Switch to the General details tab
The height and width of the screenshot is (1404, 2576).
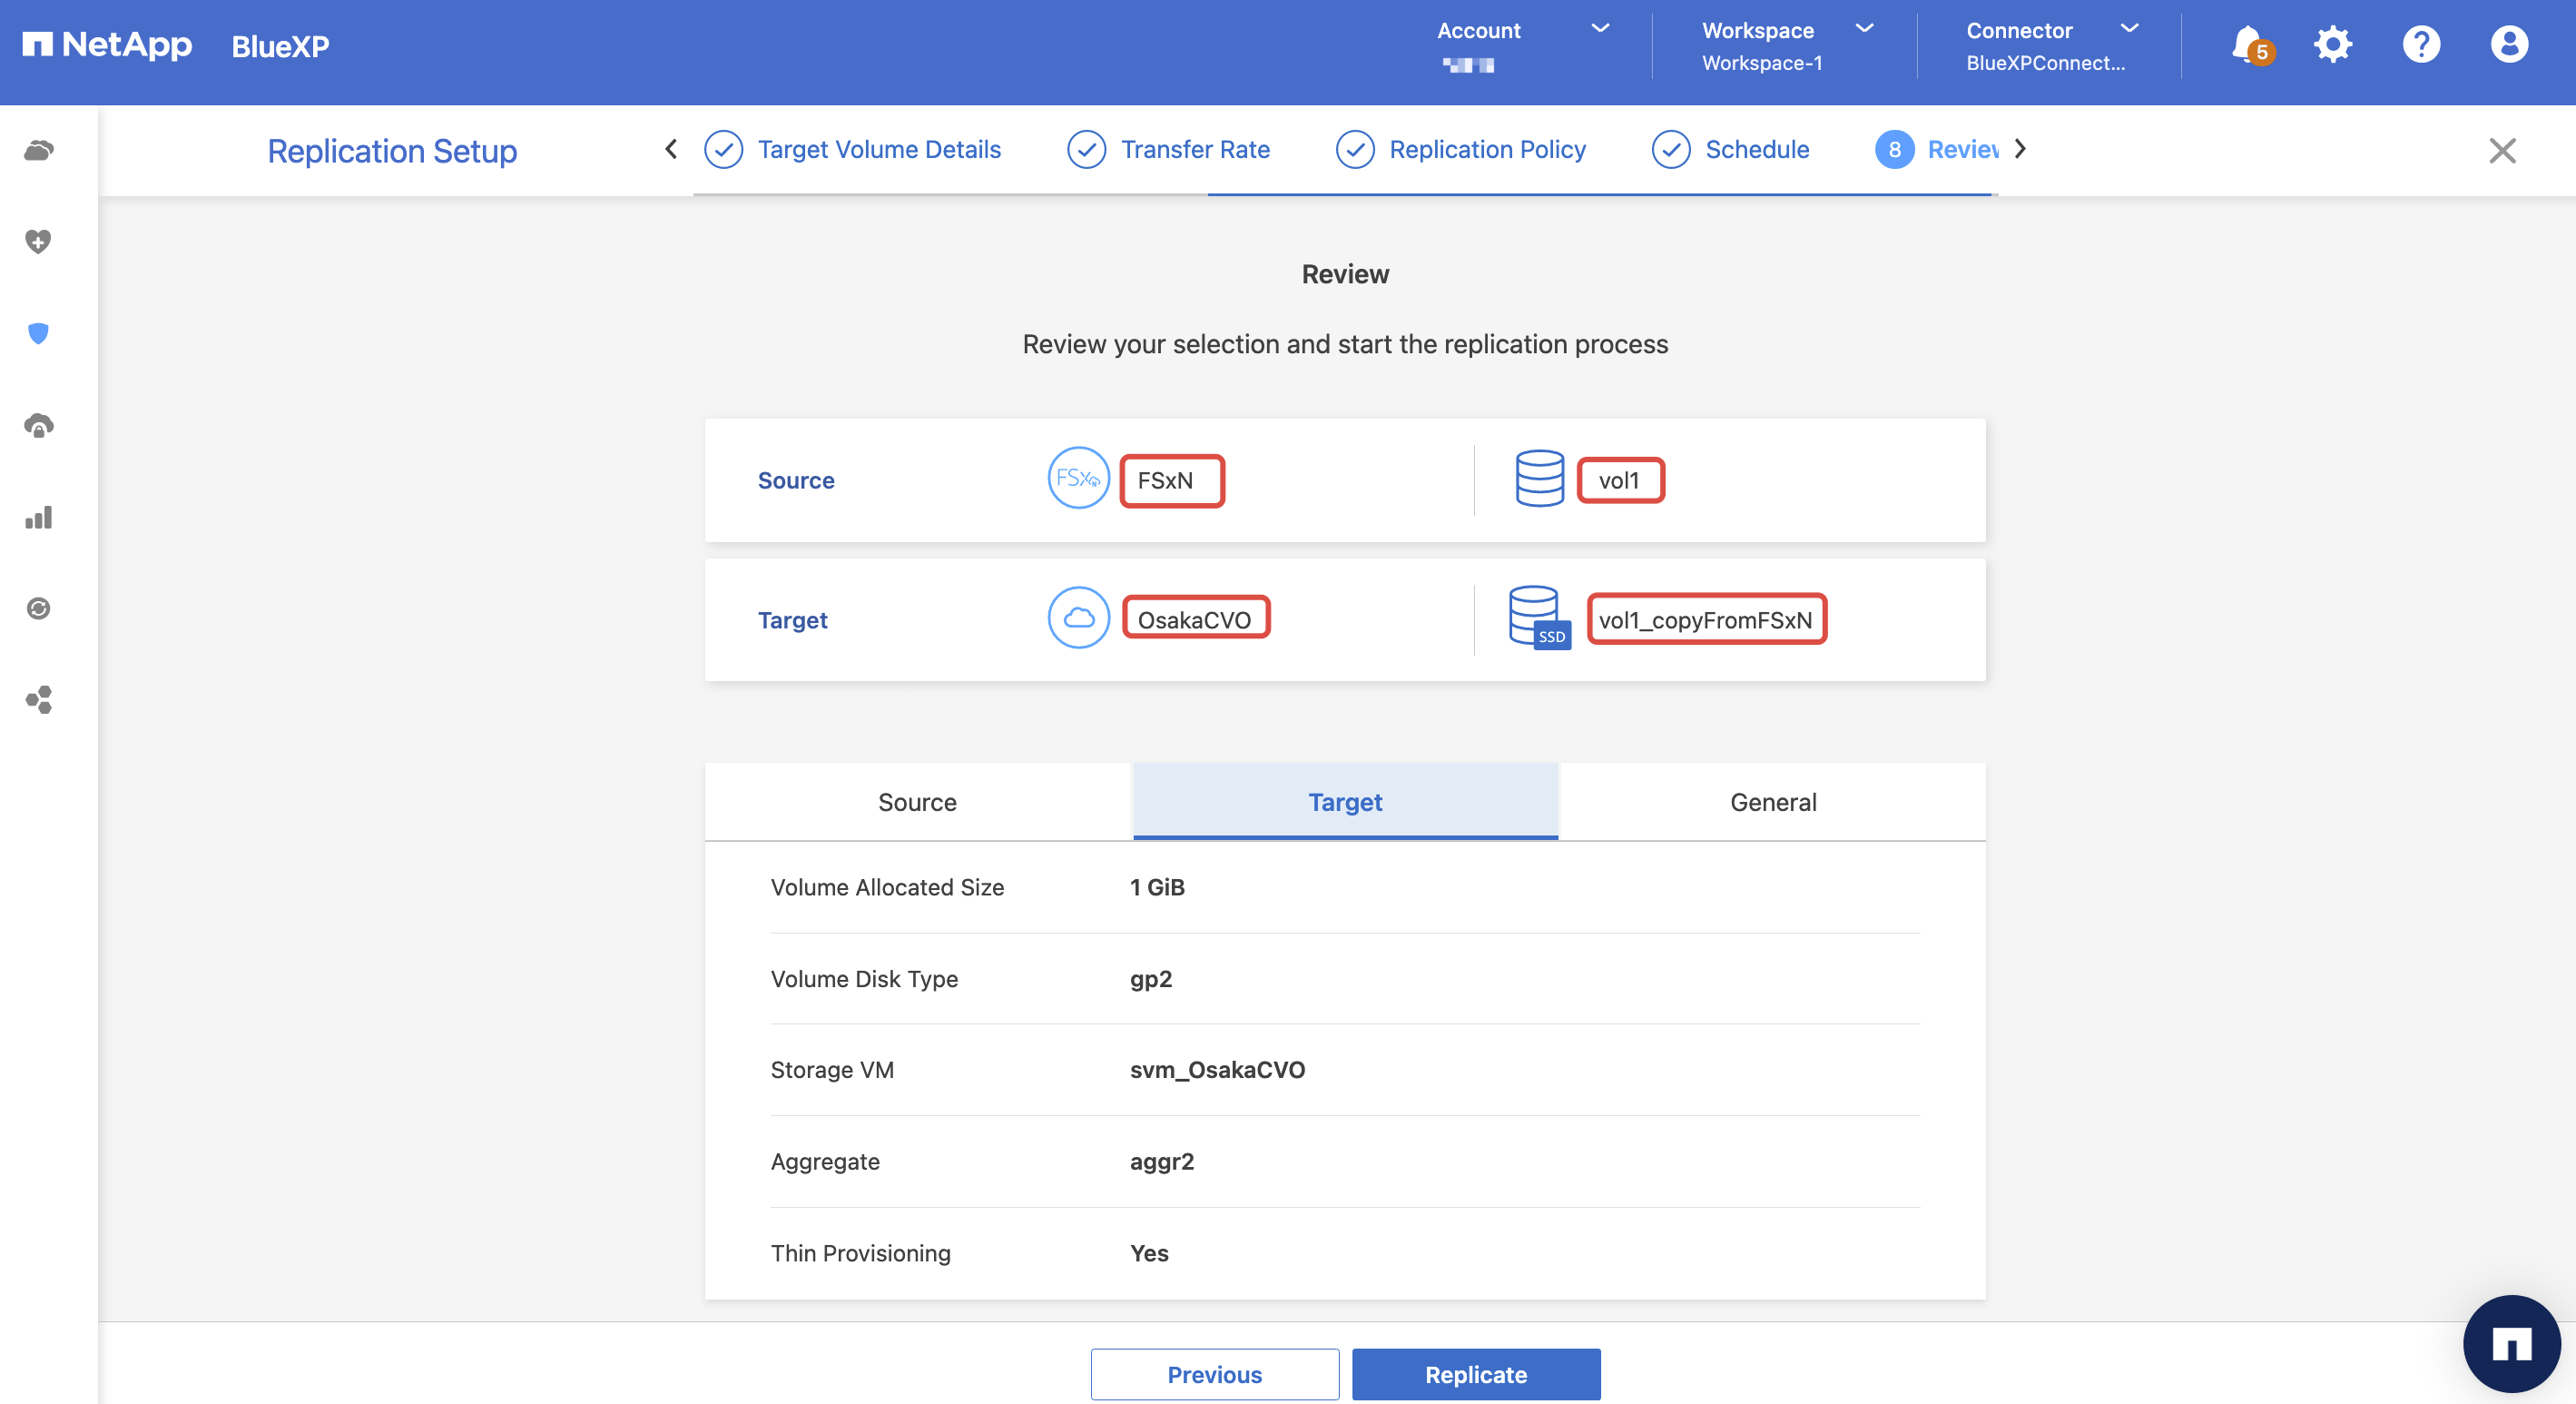1772,802
